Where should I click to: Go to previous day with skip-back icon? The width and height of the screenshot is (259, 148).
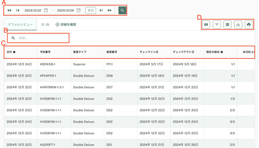[18, 11]
